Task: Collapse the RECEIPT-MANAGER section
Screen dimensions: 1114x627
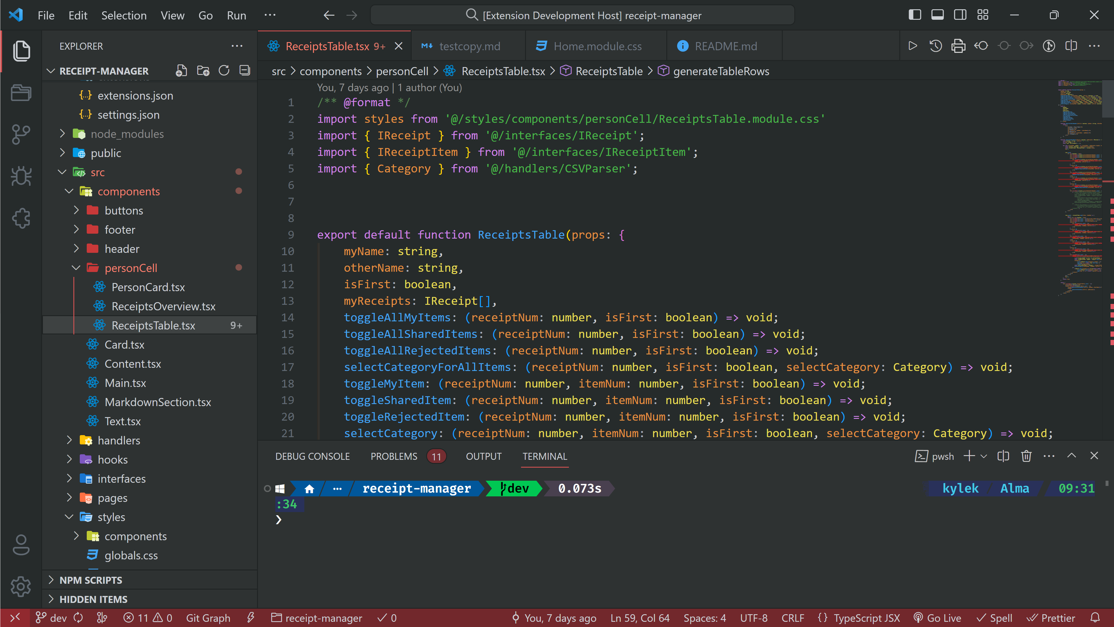Action: (50, 71)
